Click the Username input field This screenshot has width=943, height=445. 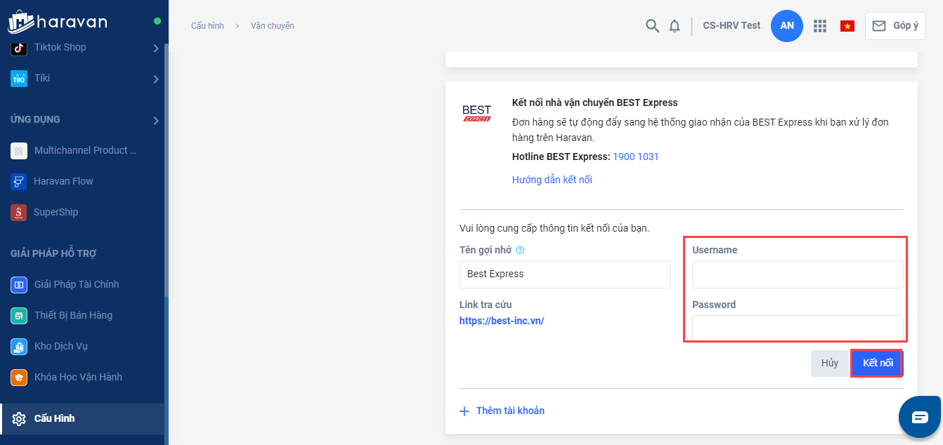pyautogui.click(x=798, y=274)
